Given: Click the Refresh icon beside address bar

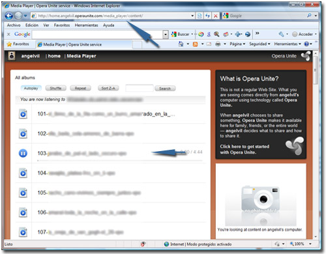Looking at the screenshot, I should (207, 16).
